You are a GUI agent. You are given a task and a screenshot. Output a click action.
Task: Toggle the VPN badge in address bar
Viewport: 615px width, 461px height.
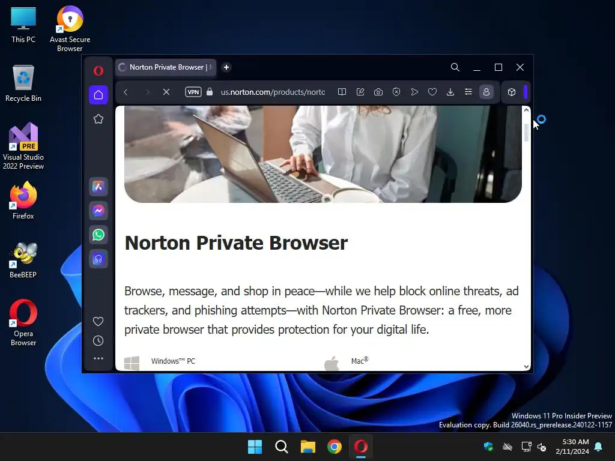pyautogui.click(x=193, y=92)
